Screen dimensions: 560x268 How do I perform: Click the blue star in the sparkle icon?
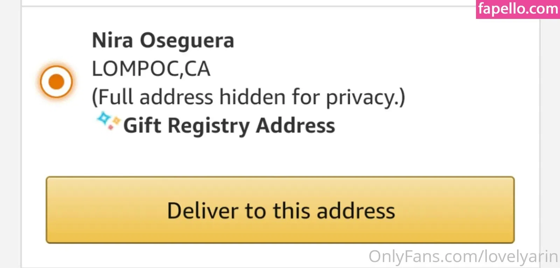[104, 118]
